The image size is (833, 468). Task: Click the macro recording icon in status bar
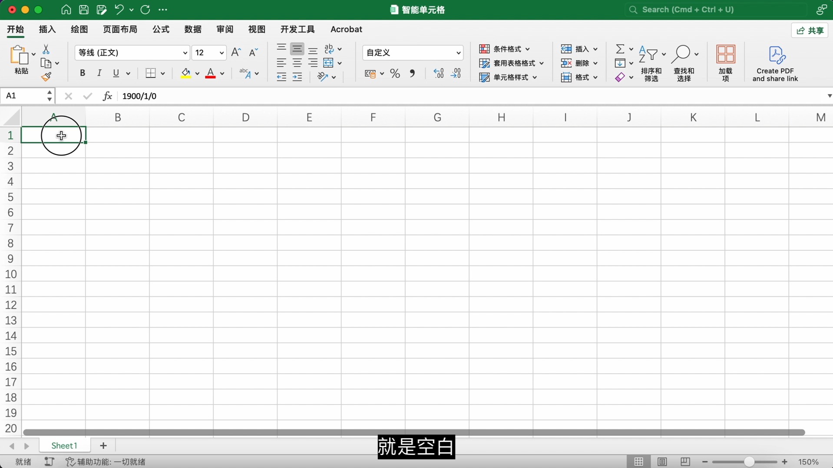click(x=49, y=462)
